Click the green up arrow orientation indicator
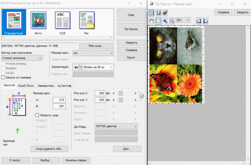 (18, 131)
